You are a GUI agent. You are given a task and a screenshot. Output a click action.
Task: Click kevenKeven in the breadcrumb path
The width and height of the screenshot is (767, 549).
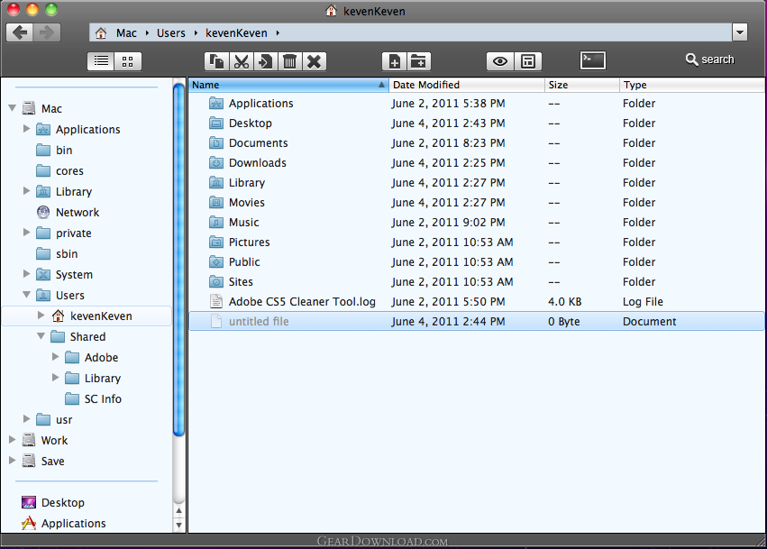tap(236, 32)
